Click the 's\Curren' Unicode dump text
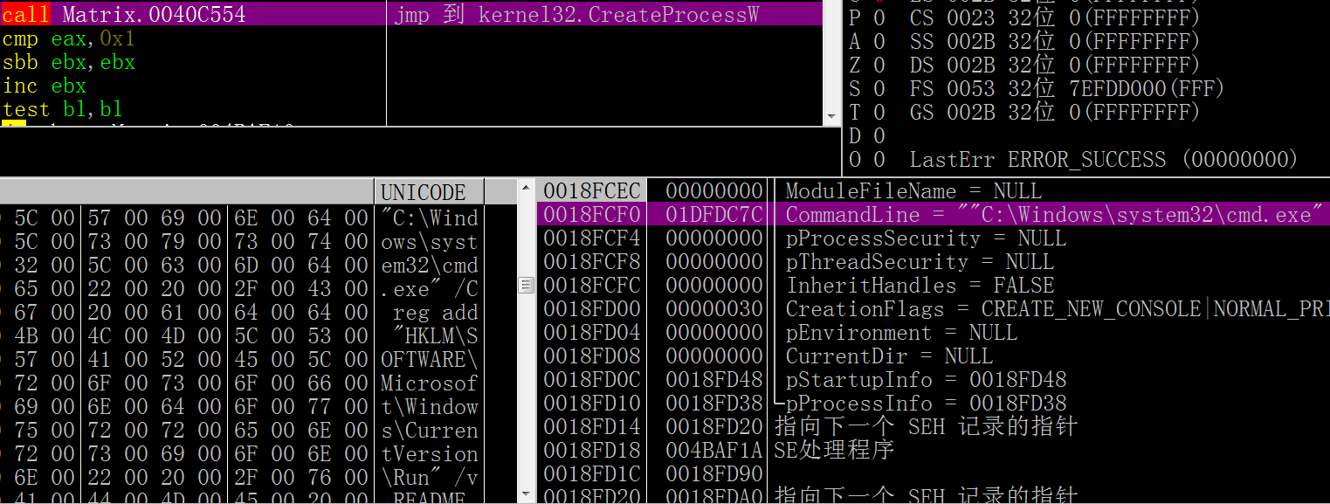The height and width of the screenshot is (504, 1330). pyautogui.click(x=430, y=429)
